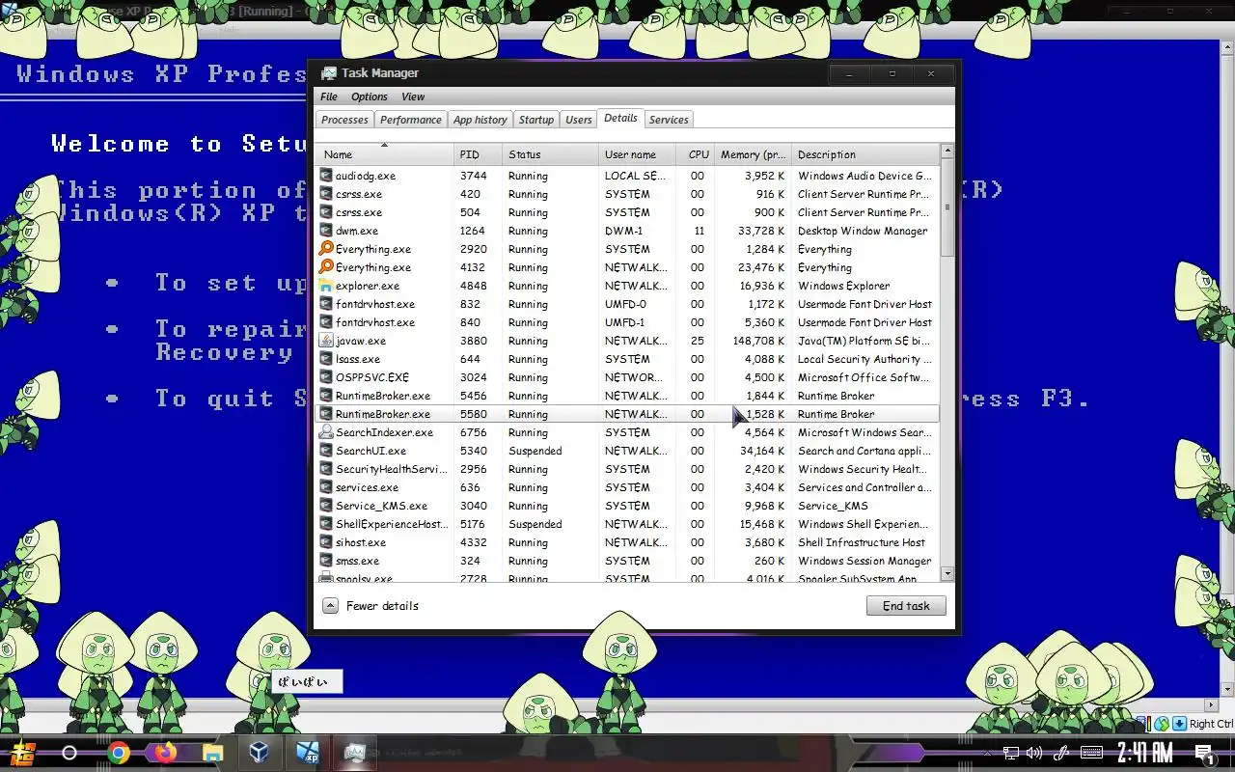
Task: Select the smss.exe process name
Action: tap(357, 561)
